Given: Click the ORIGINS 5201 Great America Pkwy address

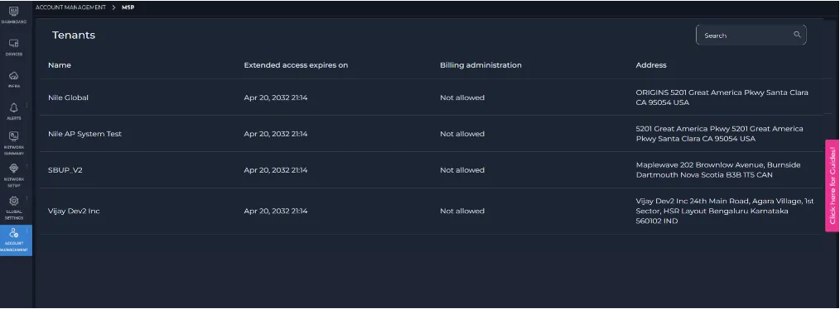Looking at the screenshot, I should pyautogui.click(x=722, y=97).
